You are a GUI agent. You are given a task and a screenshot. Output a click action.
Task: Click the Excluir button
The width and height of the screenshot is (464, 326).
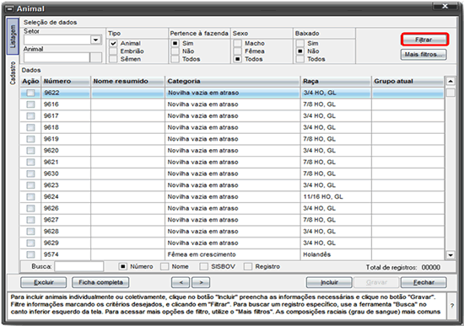44,282
